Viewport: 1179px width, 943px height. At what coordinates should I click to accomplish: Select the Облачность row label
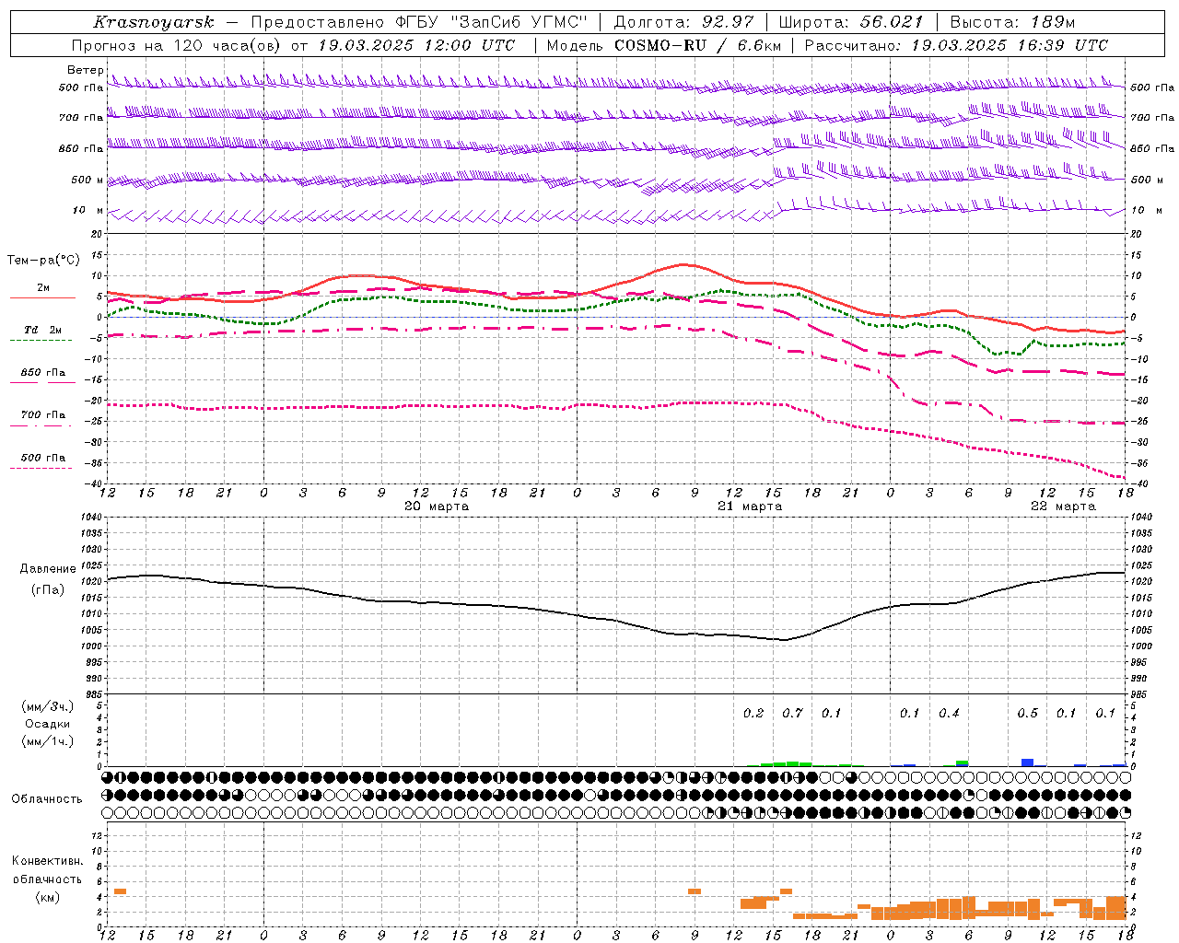47,798
